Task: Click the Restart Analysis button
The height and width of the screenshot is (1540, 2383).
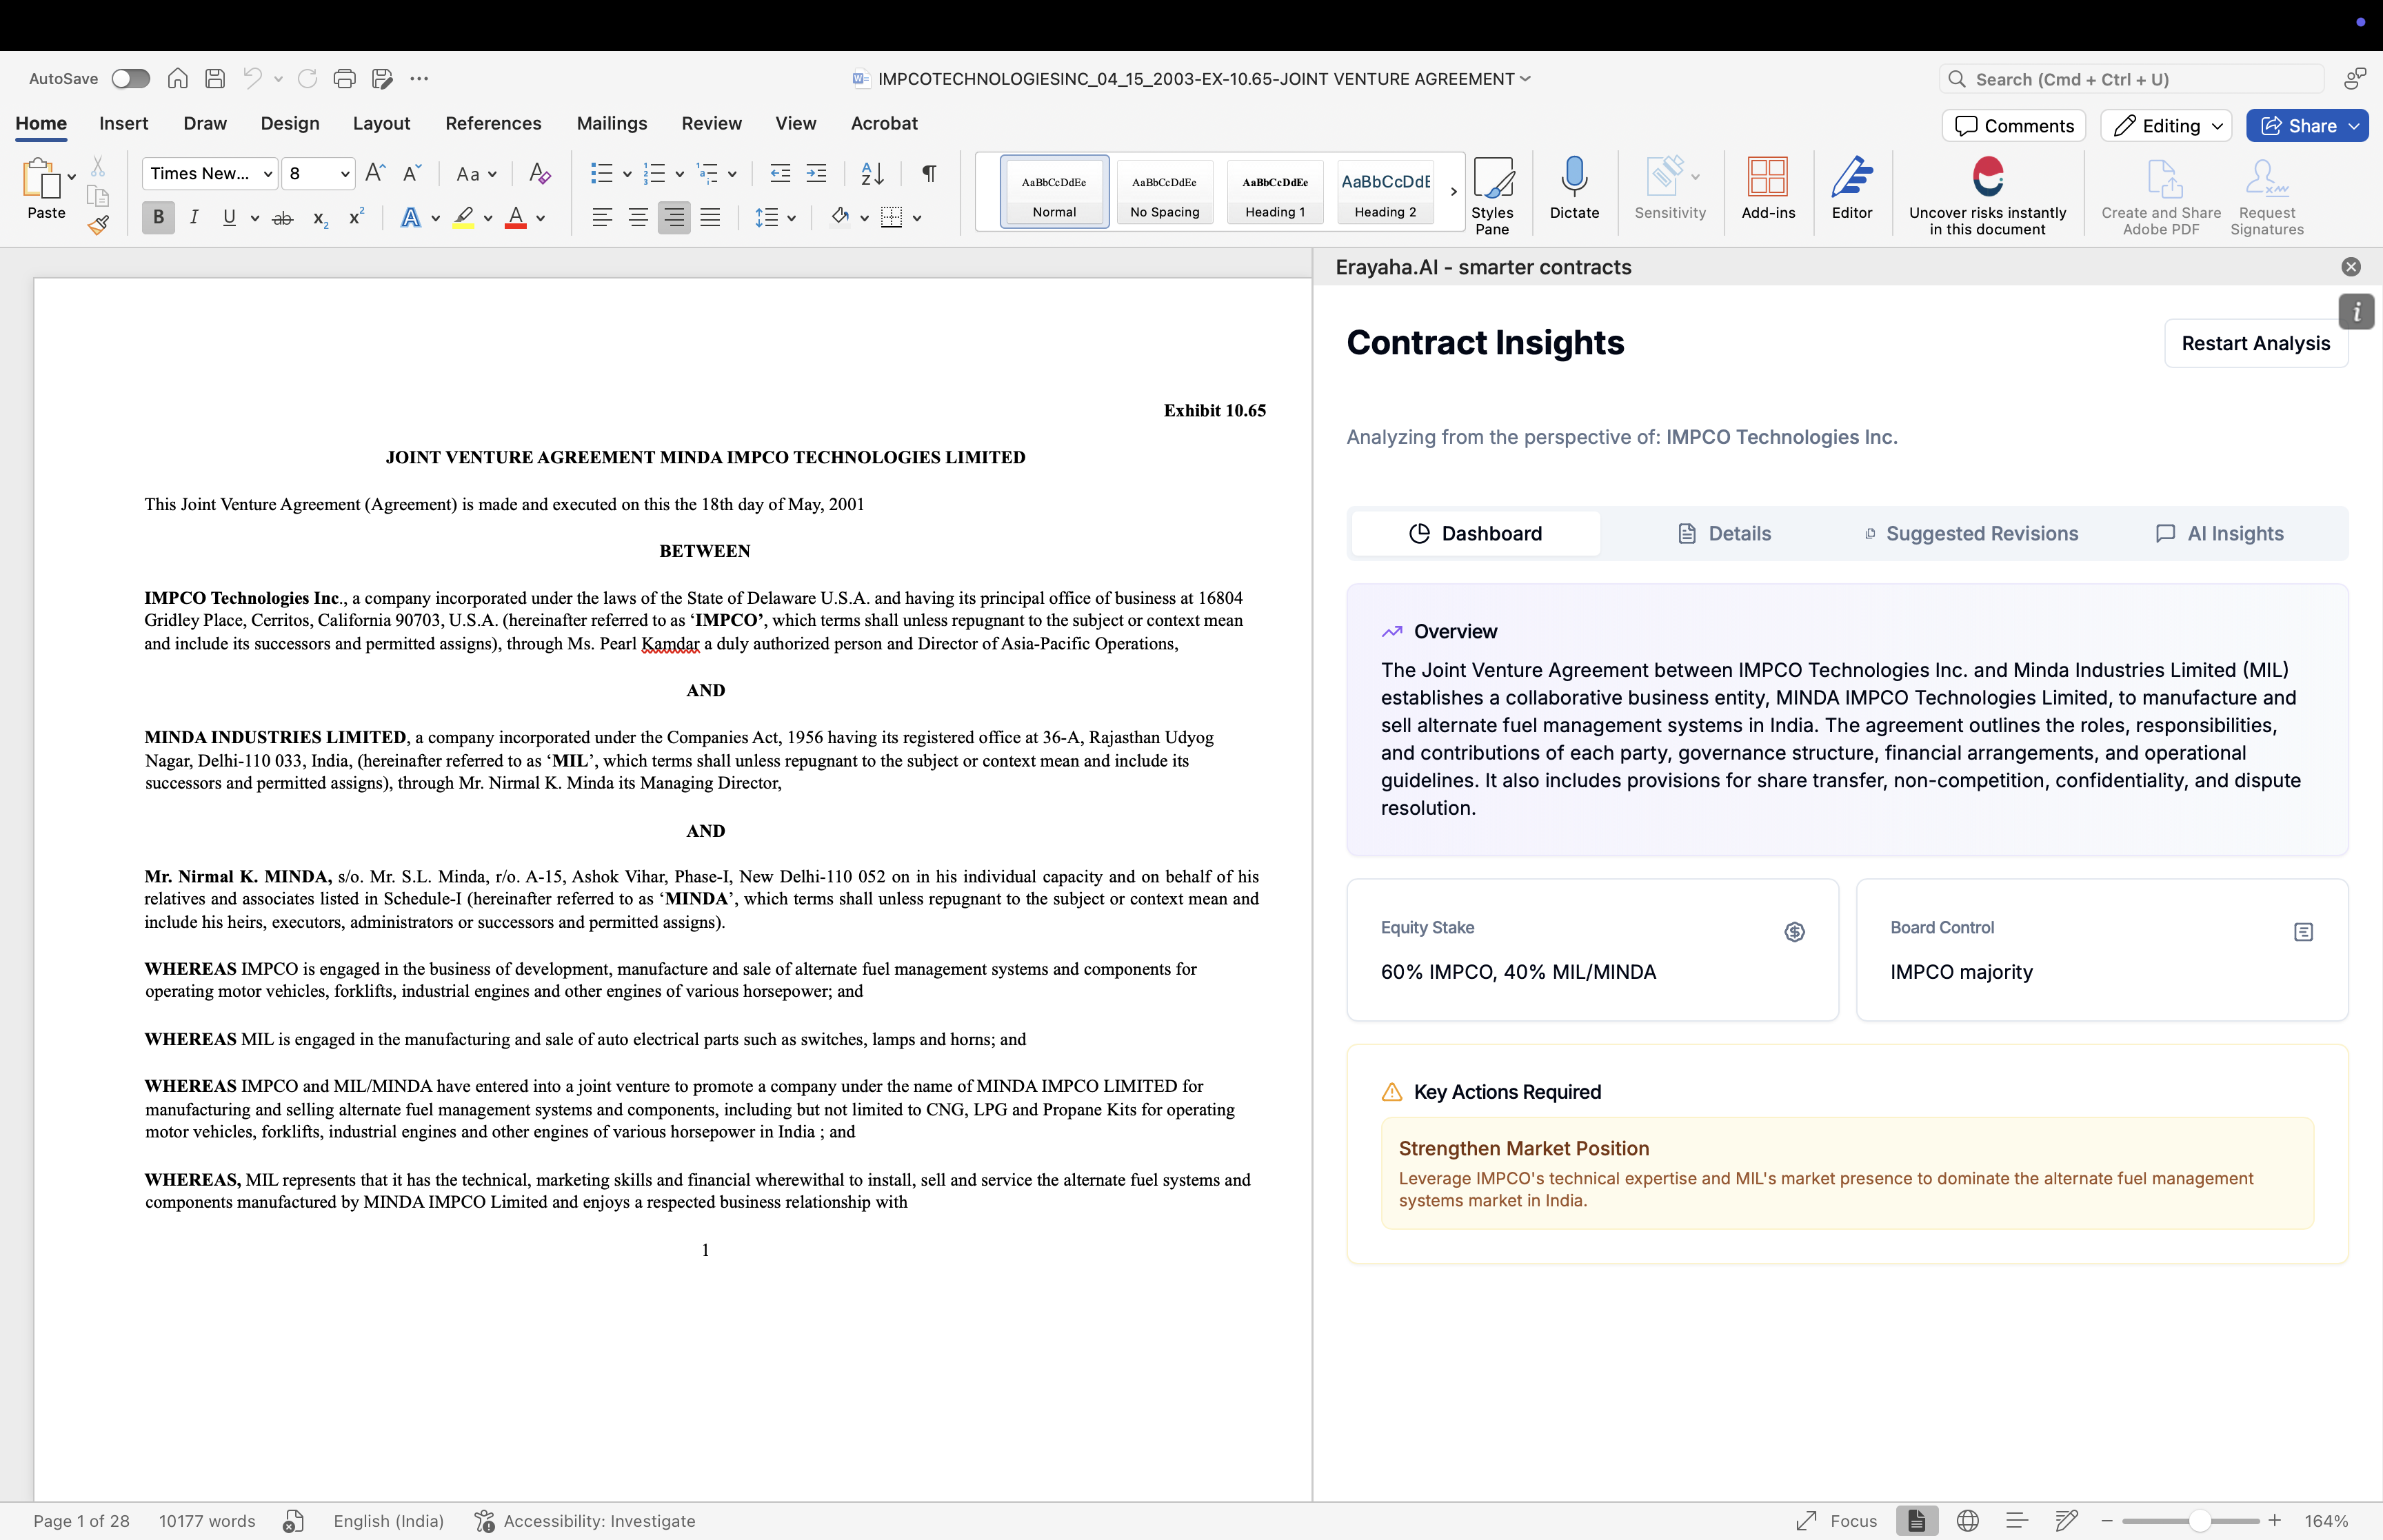Action: 2255,343
